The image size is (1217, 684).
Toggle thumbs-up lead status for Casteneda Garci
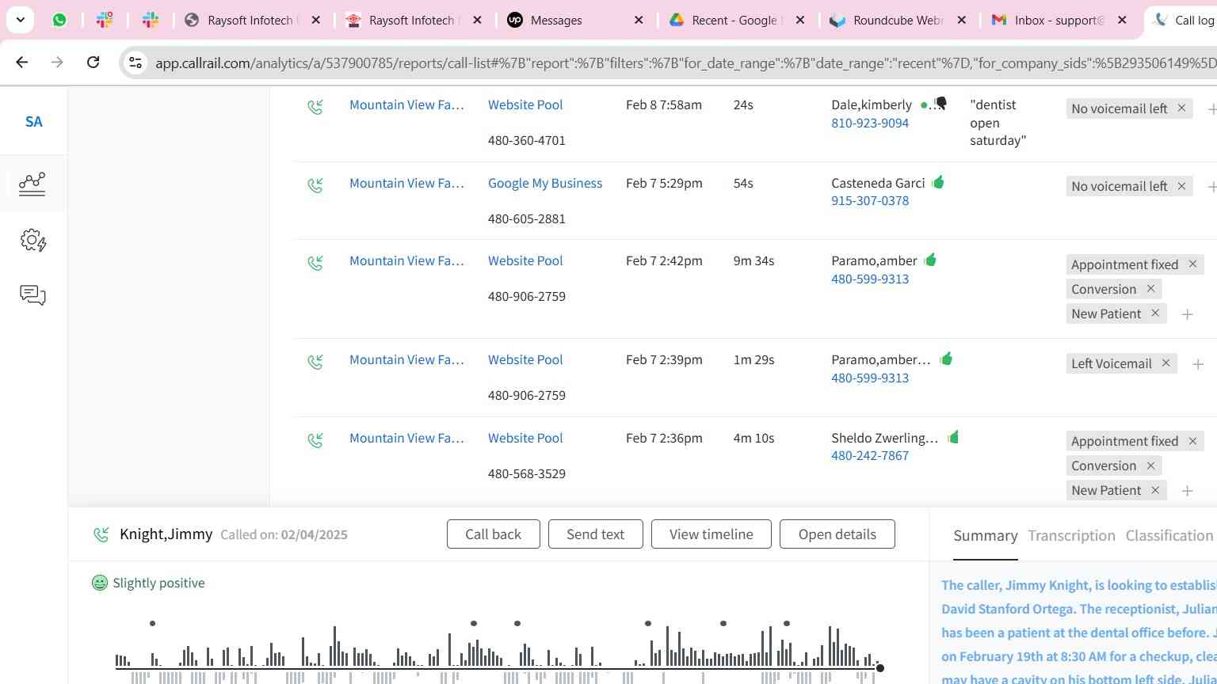tap(938, 182)
